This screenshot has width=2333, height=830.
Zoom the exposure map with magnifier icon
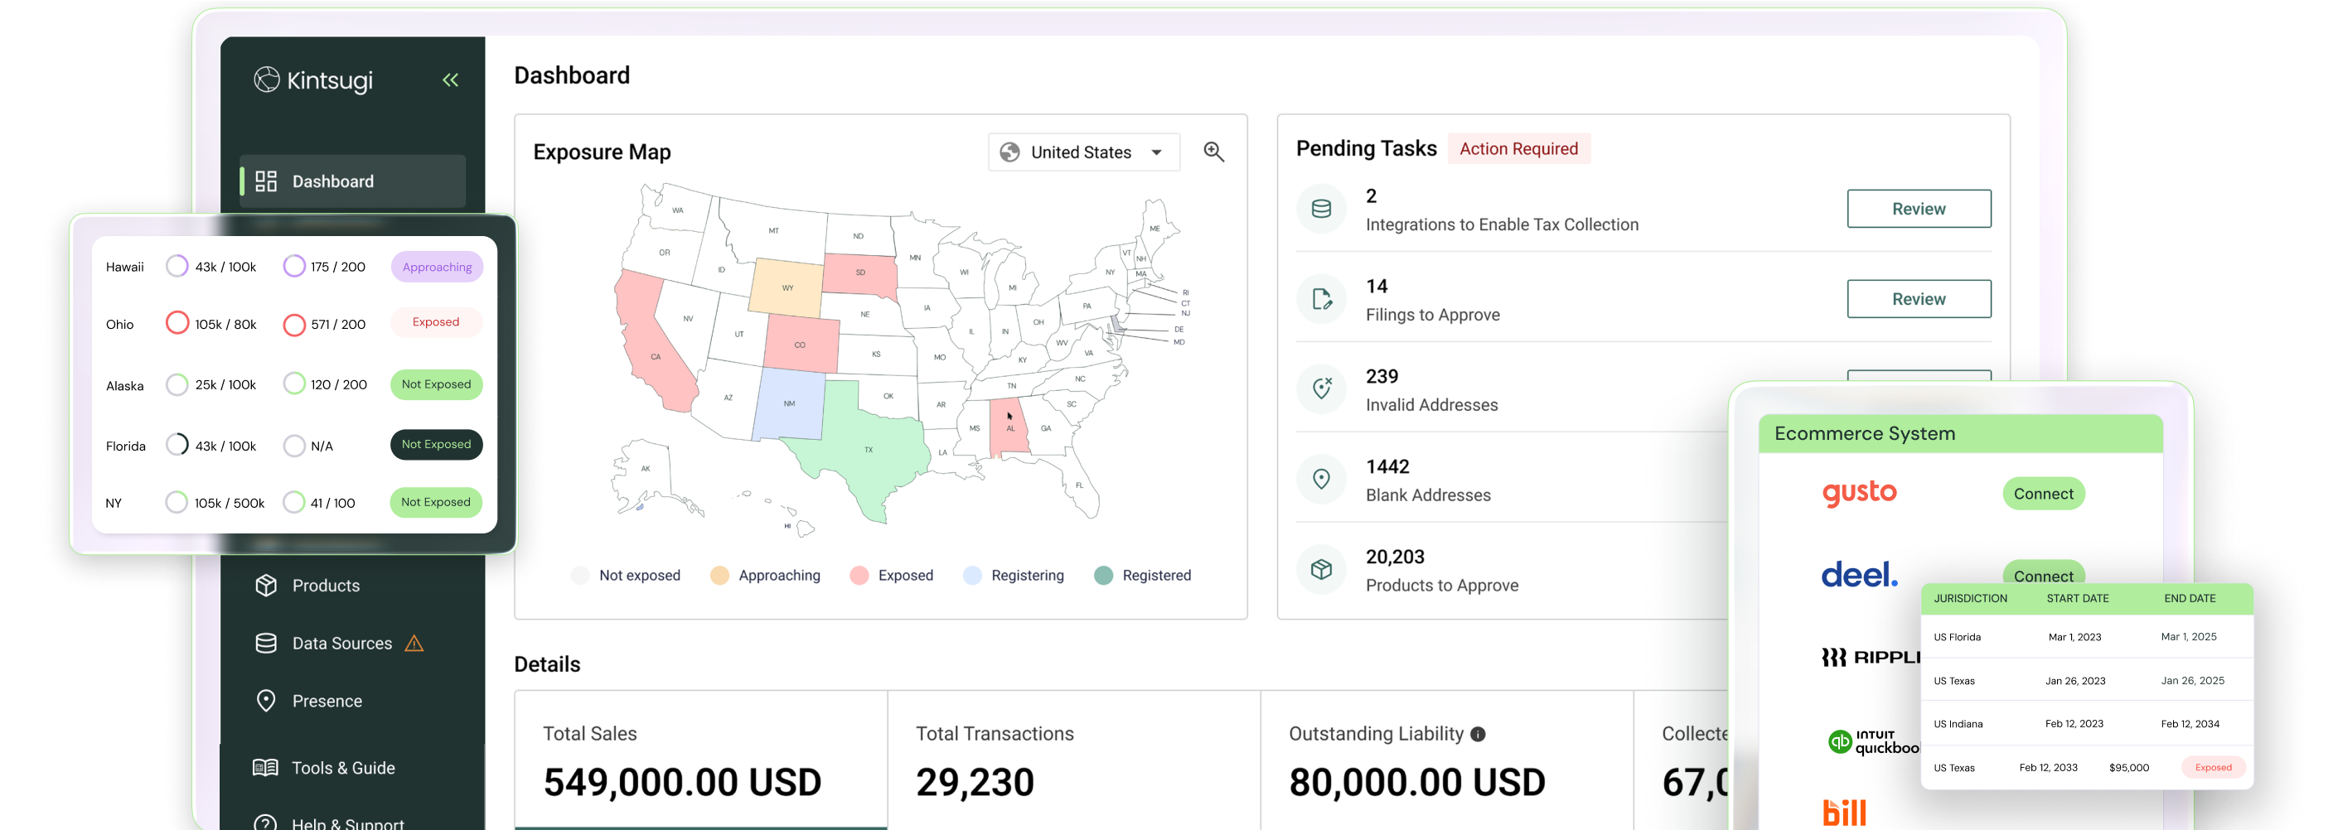tap(1213, 152)
